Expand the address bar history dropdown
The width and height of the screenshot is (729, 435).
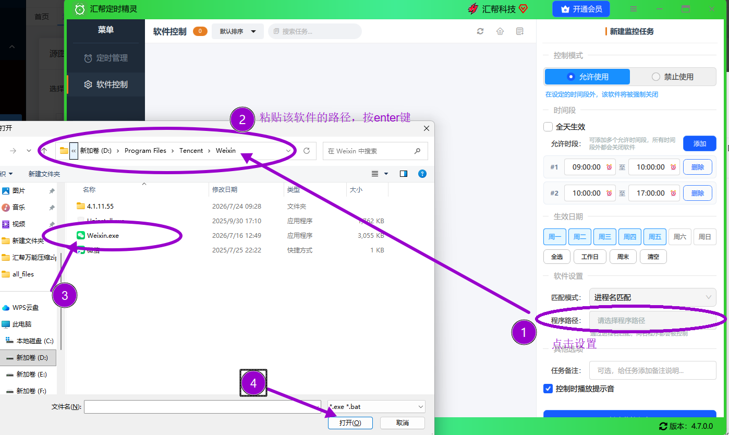coord(289,151)
